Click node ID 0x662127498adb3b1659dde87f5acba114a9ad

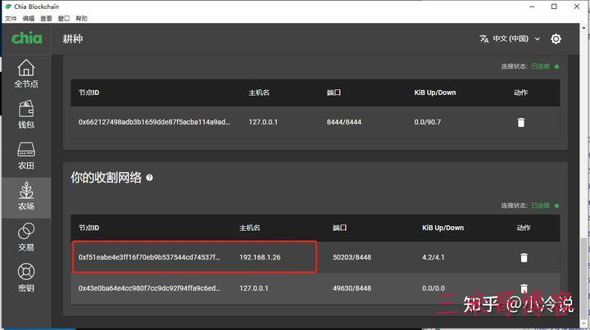[154, 122]
